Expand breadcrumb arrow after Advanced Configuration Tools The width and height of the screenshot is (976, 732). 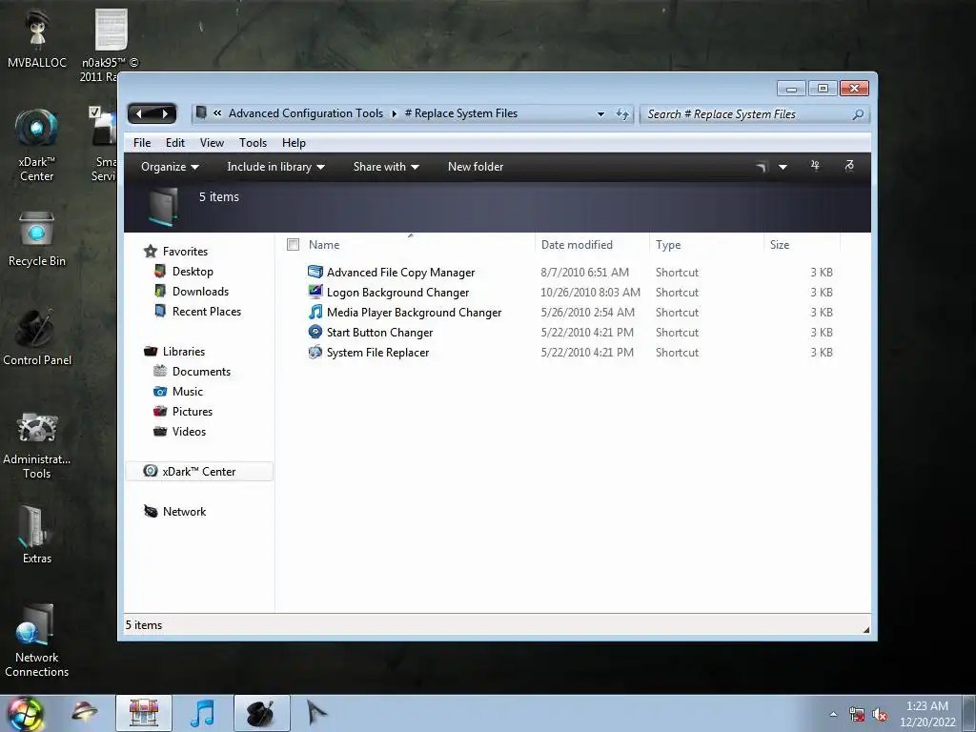[394, 113]
